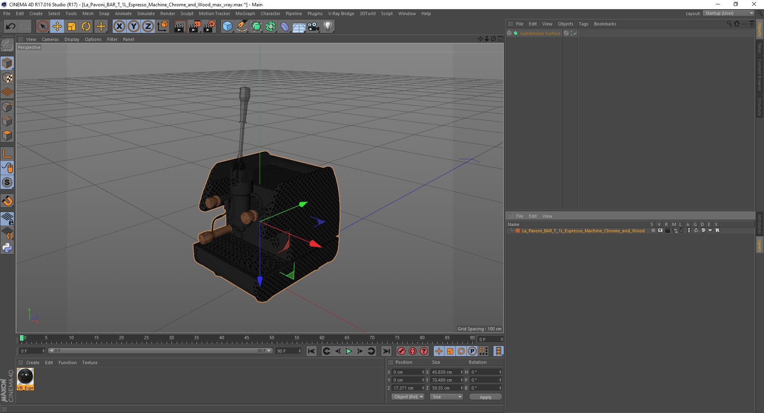The width and height of the screenshot is (764, 413).
Task: Add a camera object
Action: [314, 27]
